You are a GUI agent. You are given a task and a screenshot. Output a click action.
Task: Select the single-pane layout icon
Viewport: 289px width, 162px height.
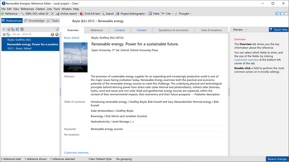coord(286,13)
